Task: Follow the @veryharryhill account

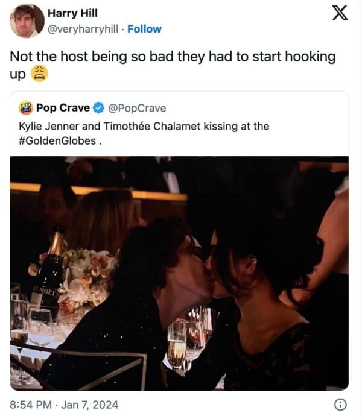Action: pyautogui.click(x=144, y=29)
